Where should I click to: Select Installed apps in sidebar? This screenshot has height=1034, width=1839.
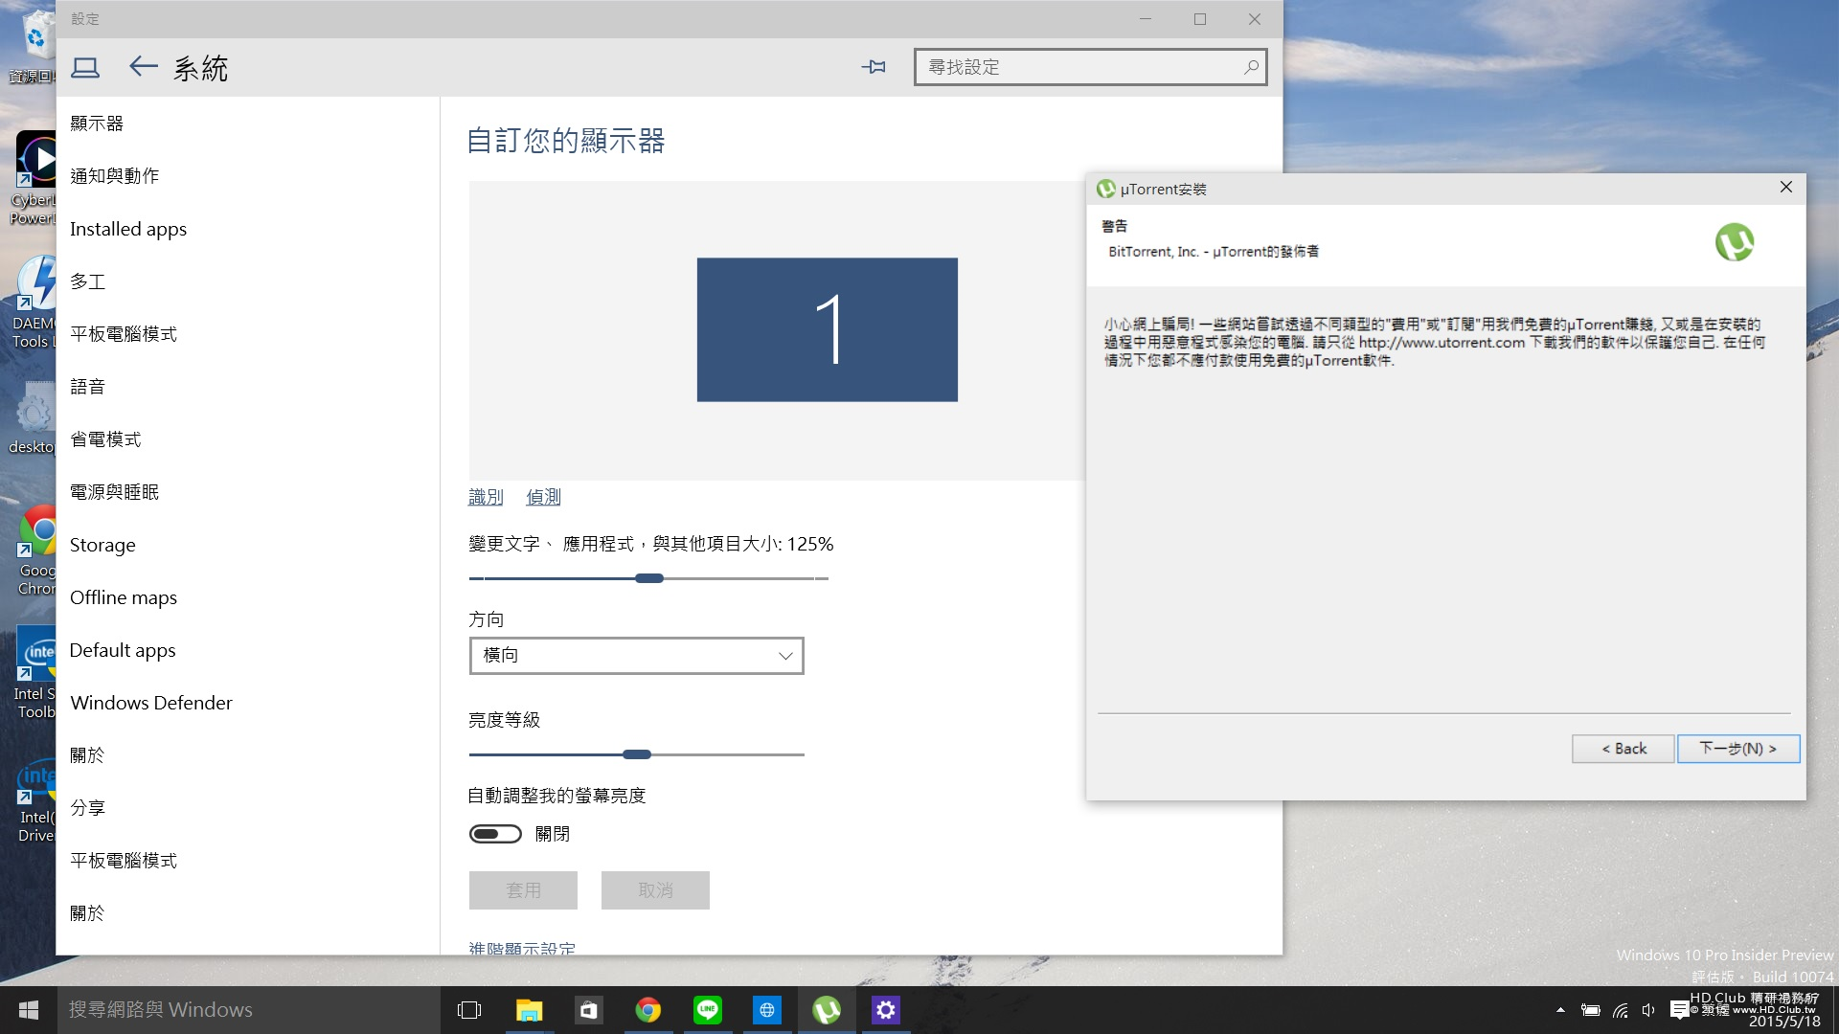(x=128, y=229)
